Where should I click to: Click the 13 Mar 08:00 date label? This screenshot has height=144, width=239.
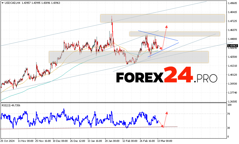[165, 141]
